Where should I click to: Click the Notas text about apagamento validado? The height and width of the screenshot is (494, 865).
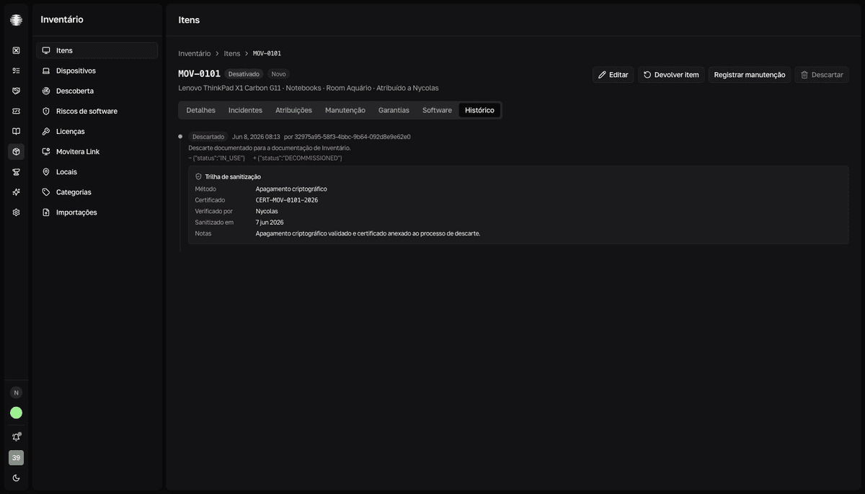coord(368,233)
